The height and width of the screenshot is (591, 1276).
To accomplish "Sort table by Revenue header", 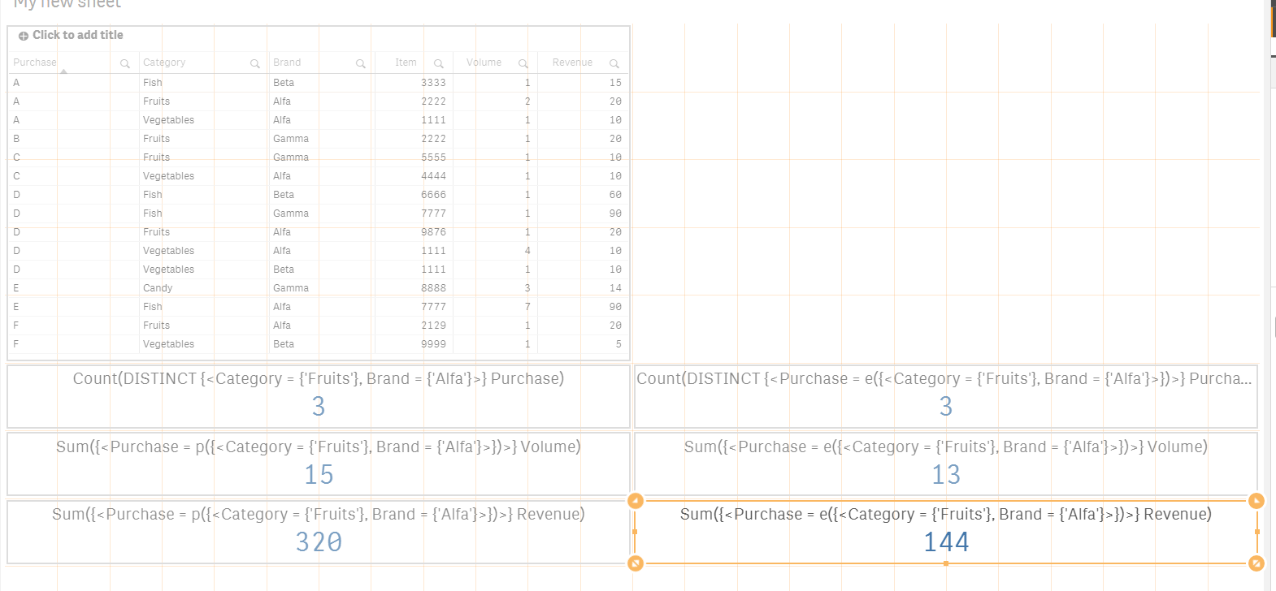I will pyautogui.click(x=572, y=63).
